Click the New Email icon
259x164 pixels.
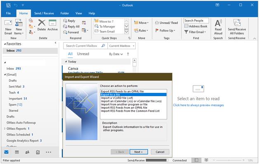pos(8,23)
